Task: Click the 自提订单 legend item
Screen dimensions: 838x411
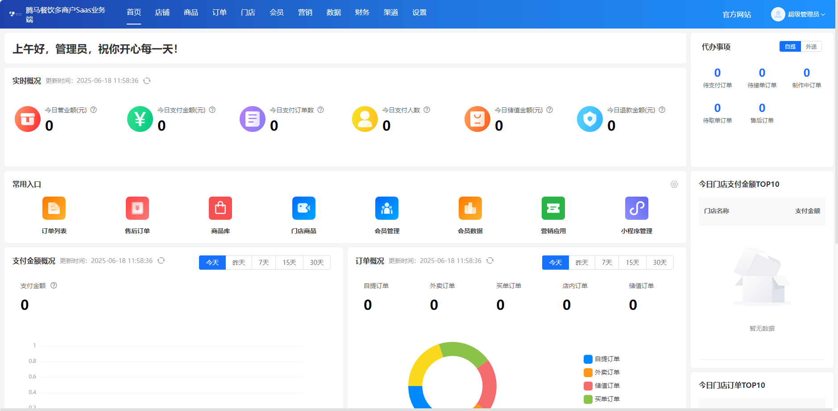Action: [602, 359]
